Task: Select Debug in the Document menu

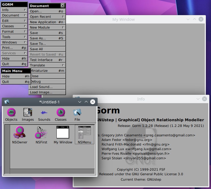Action: pos(48,81)
